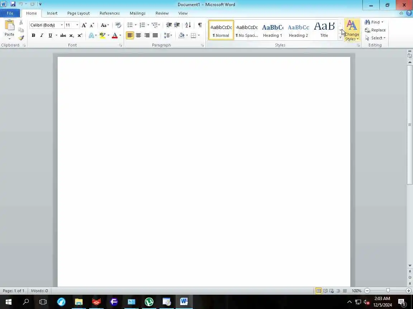Toggle Show/Hide paragraph marks
The width and height of the screenshot is (413, 309).
200,25
